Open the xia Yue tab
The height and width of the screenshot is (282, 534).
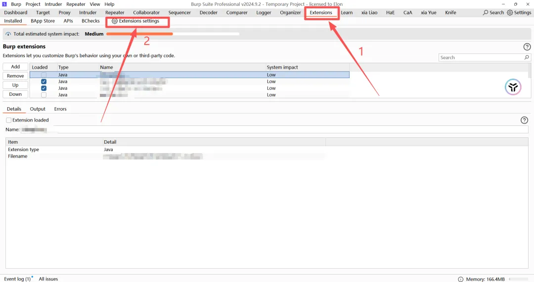point(428,12)
